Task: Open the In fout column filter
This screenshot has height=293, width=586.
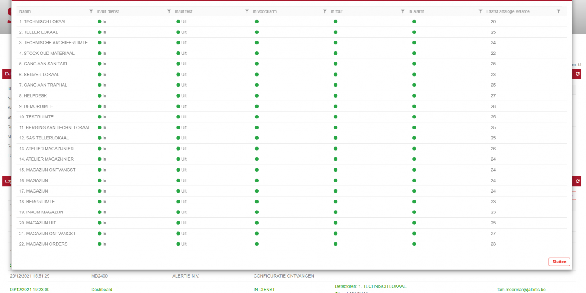Action: 403,11
